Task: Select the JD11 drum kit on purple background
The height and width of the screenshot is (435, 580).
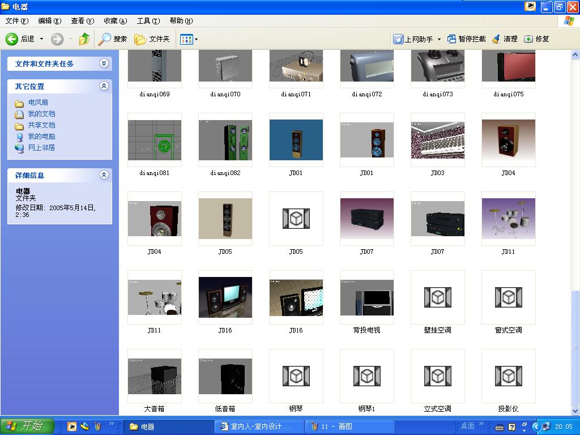Action: [x=508, y=219]
